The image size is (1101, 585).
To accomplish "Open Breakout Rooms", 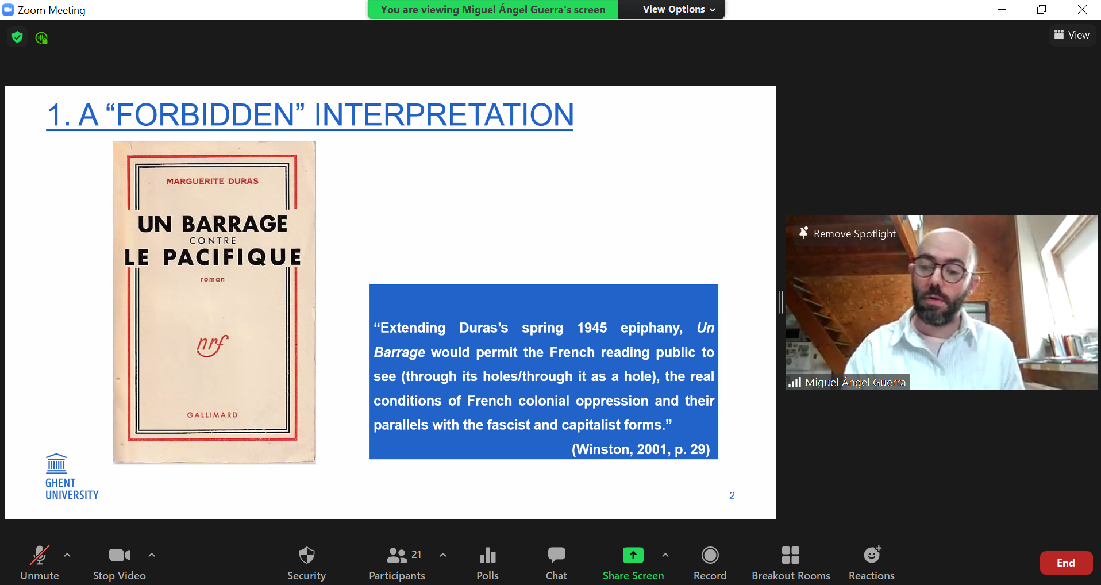I will click(x=791, y=563).
